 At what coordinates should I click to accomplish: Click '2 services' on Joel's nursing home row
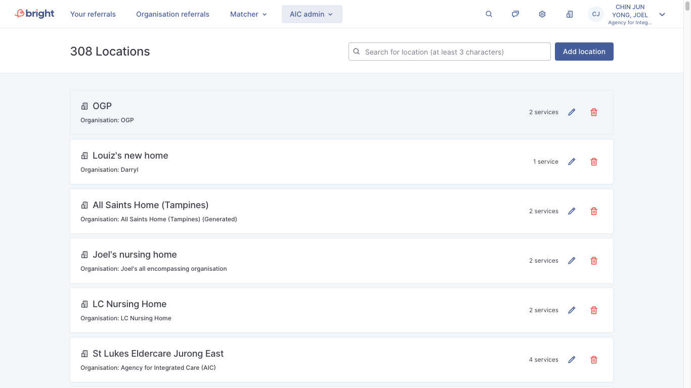coord(544,261)
